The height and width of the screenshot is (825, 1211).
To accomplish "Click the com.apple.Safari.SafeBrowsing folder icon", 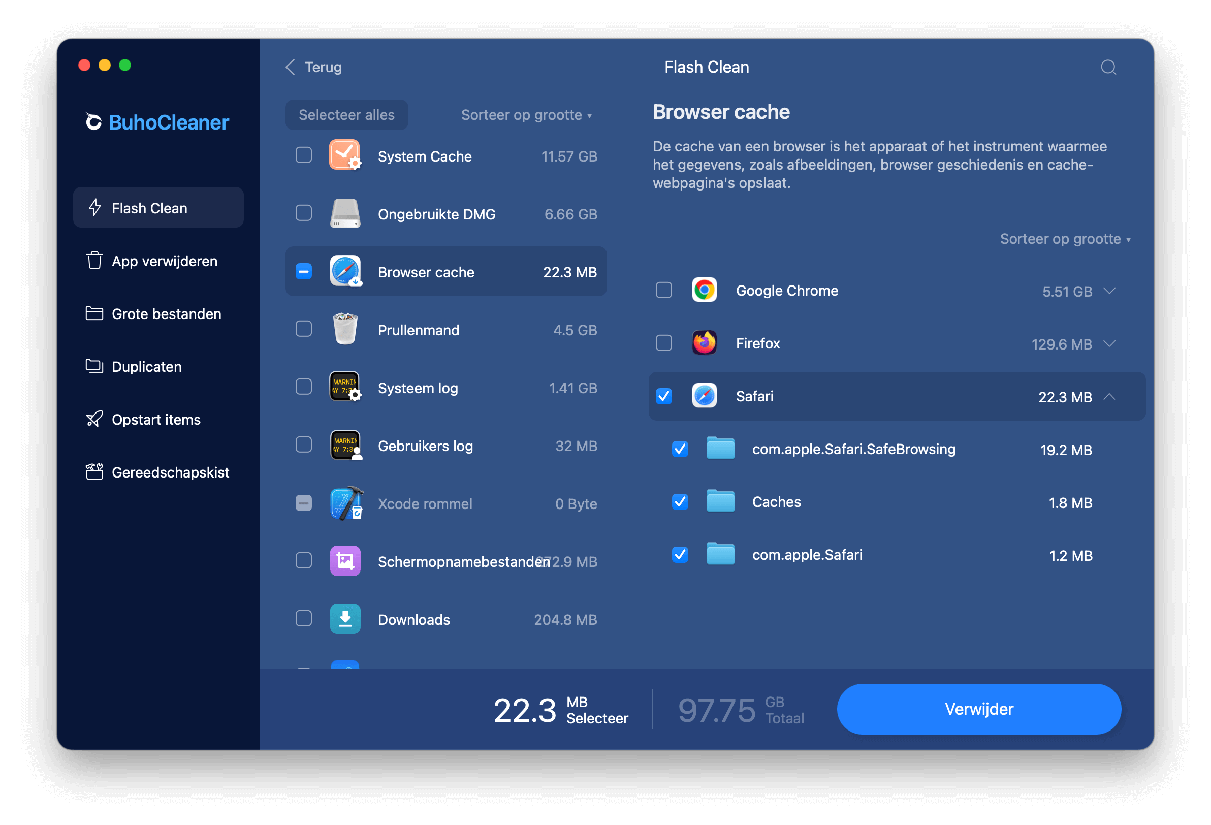I will pyautogui.click(x=720, y=449).
